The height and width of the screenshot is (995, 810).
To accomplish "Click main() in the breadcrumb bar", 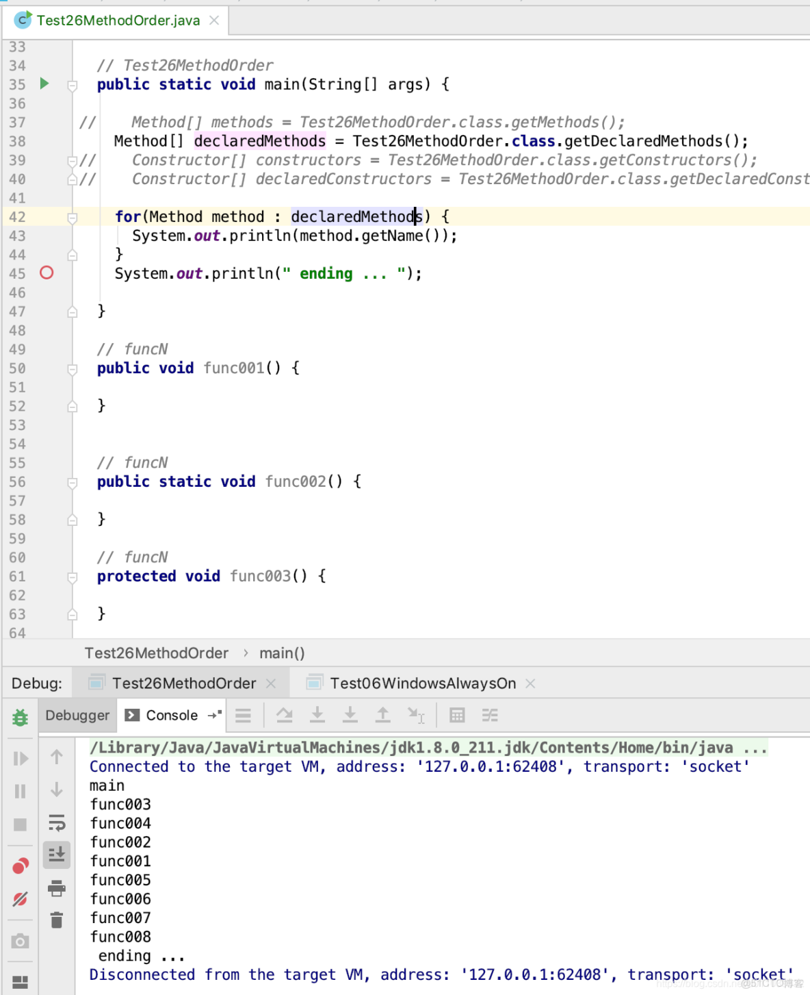I will [282, 653].
